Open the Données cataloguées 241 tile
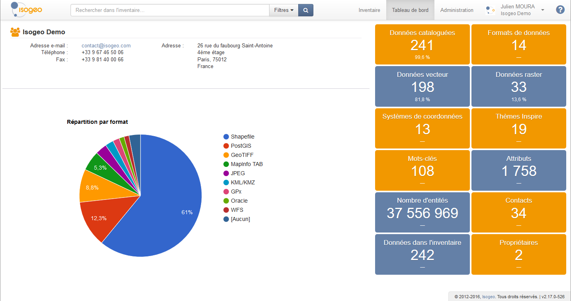The image size is (571, 301). [422, 44]
